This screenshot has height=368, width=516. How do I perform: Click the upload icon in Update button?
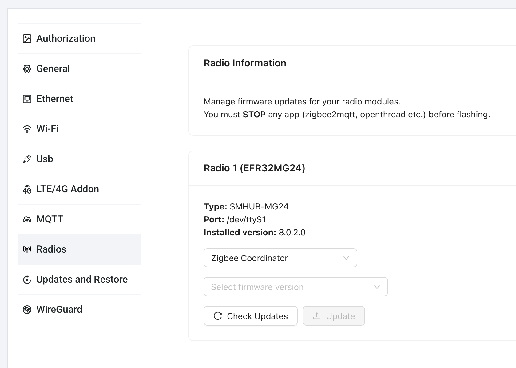tap(317, 316)
